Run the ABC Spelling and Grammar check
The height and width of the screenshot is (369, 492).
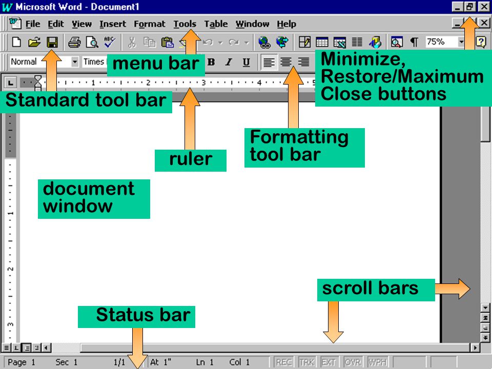110,42
